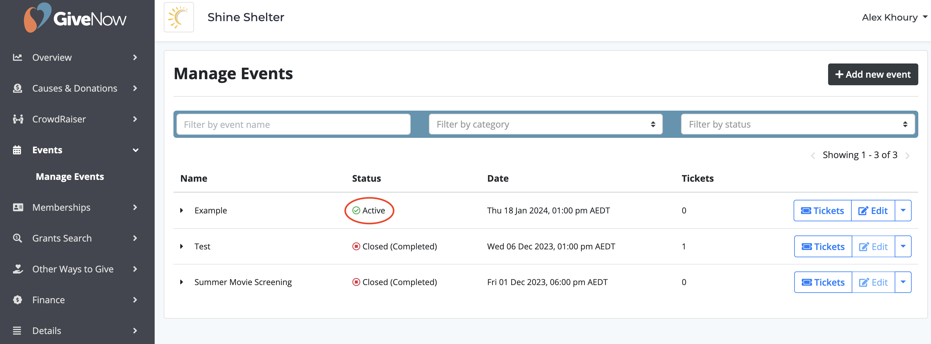Click the Grants Search magnifier icon
This screenshot has height=344, width=931.
[17, 238]
